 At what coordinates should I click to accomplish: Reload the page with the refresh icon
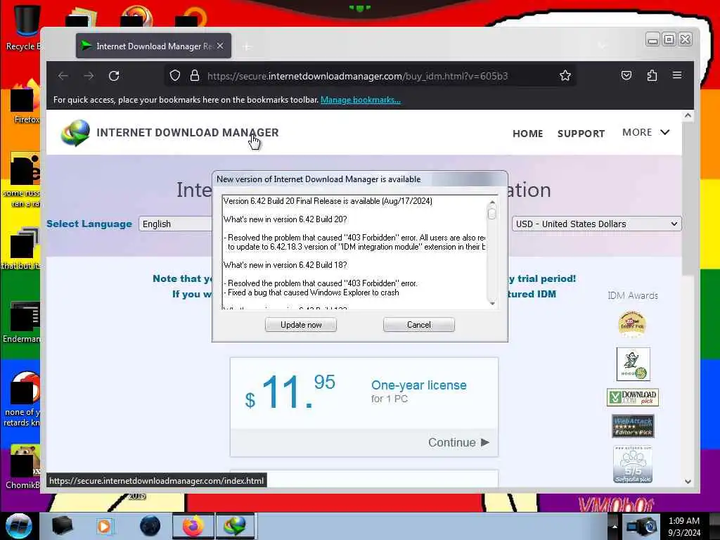tap(114, 76)
